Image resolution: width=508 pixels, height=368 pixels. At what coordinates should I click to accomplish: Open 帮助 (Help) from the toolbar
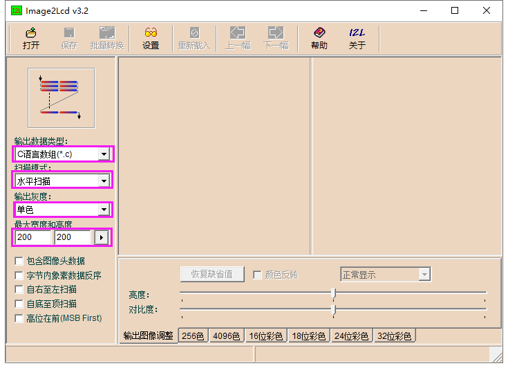319,38
